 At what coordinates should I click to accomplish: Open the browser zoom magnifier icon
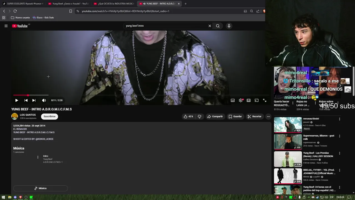coord(252,11)
